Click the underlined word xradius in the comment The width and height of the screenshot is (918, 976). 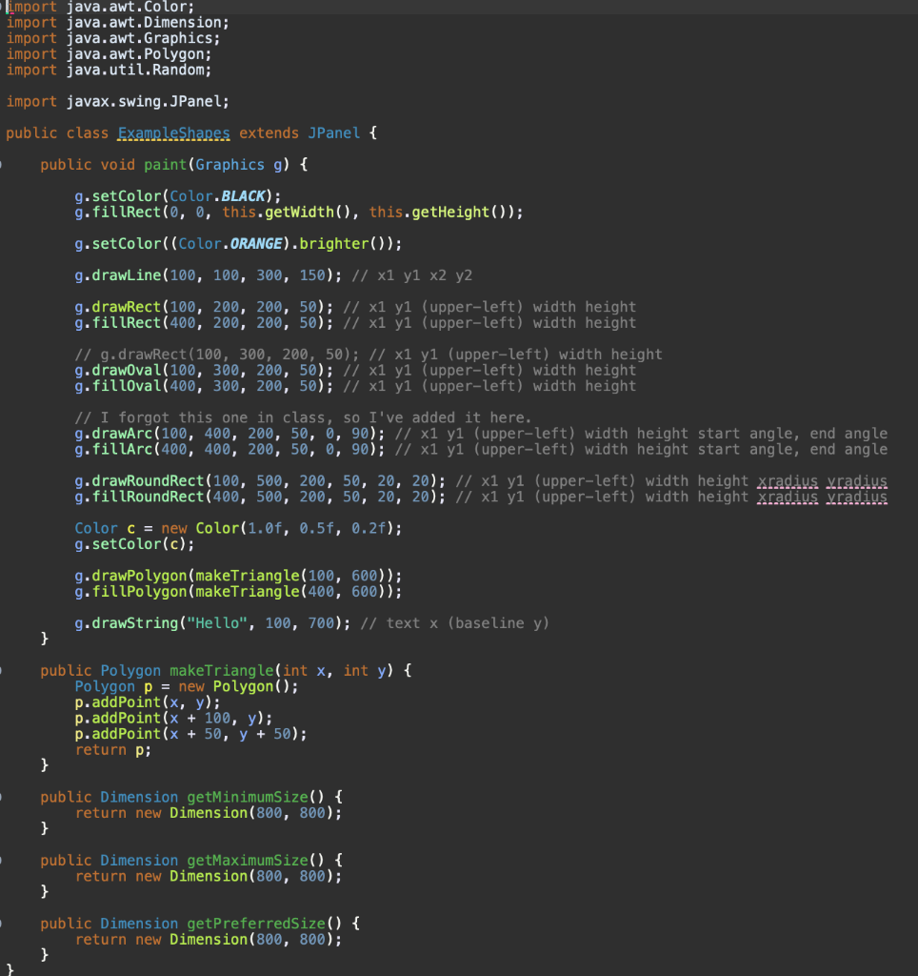(788, 480)
